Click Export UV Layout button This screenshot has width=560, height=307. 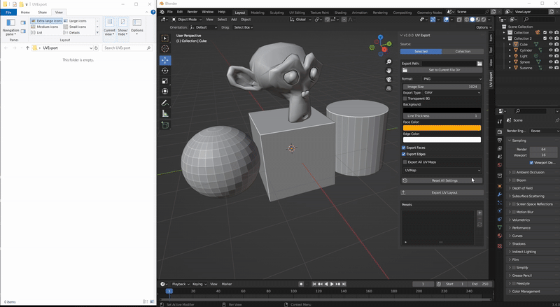pos(442,193)
